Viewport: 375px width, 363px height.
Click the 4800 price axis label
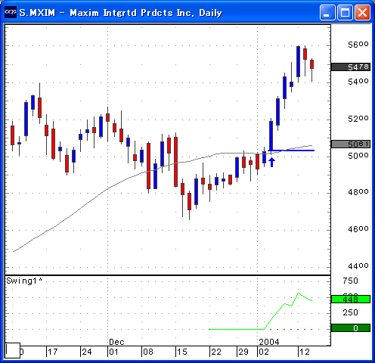click(x=358, y=192)
